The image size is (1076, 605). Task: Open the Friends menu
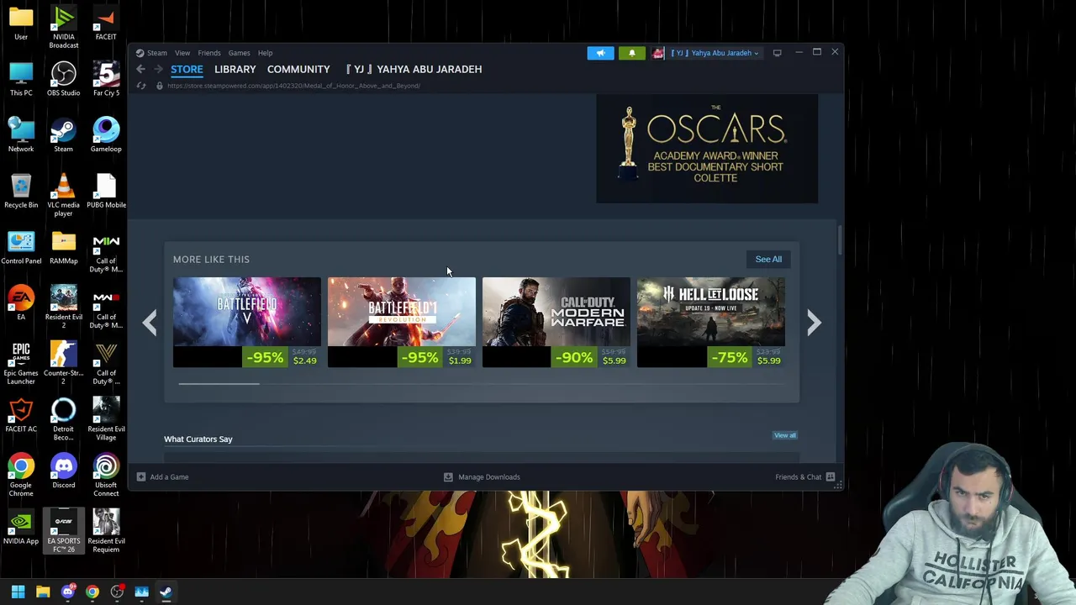click(209, 53)
